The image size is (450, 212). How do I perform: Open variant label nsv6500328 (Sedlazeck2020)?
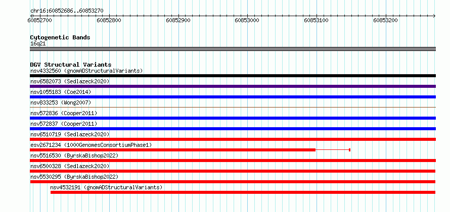click(70, 166)
